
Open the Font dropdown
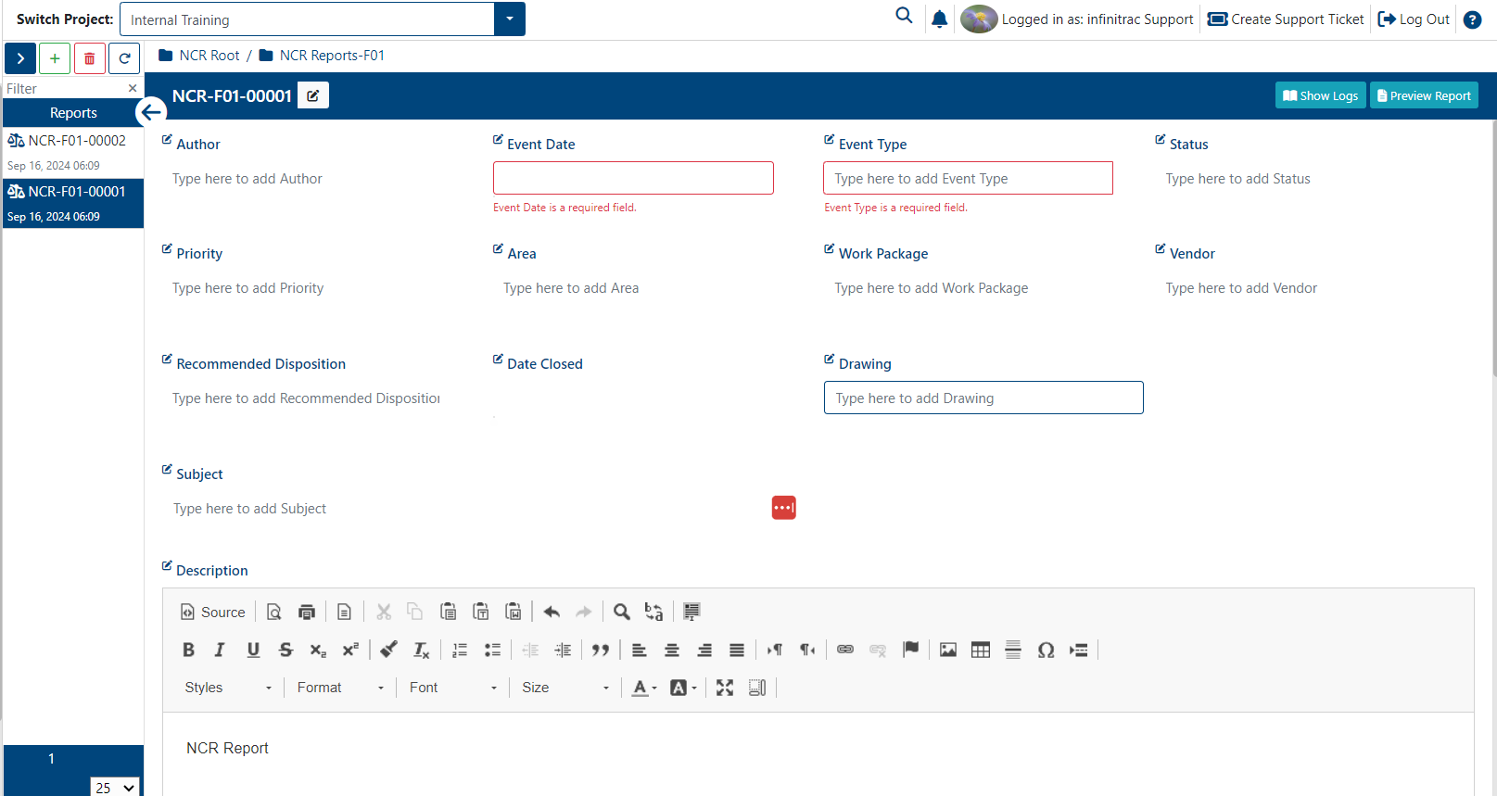453,688
